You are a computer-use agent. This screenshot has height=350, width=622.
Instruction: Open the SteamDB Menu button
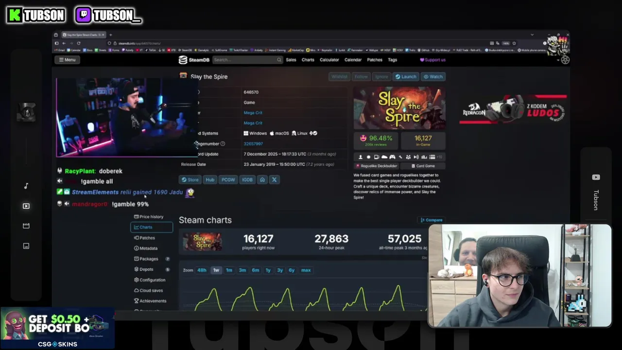(67, 60)
